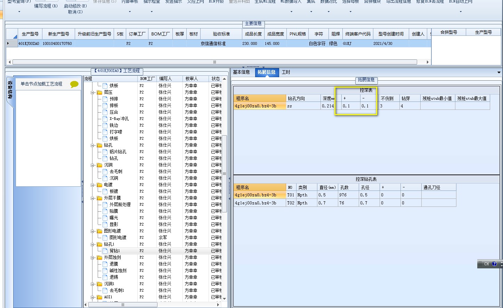This screenshot has height=308, width=503.
Task: Click the document icon of 压合
Action: pos(105,112)
